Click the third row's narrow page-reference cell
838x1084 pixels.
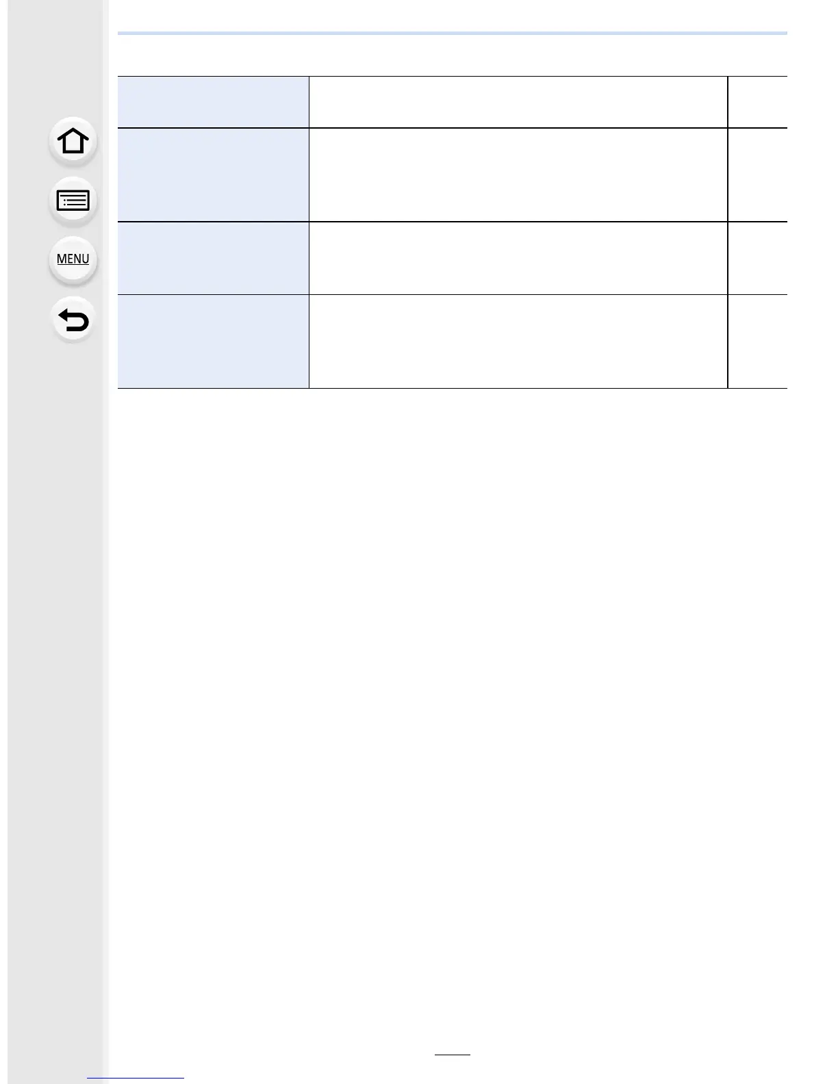[x=758, y=258]
